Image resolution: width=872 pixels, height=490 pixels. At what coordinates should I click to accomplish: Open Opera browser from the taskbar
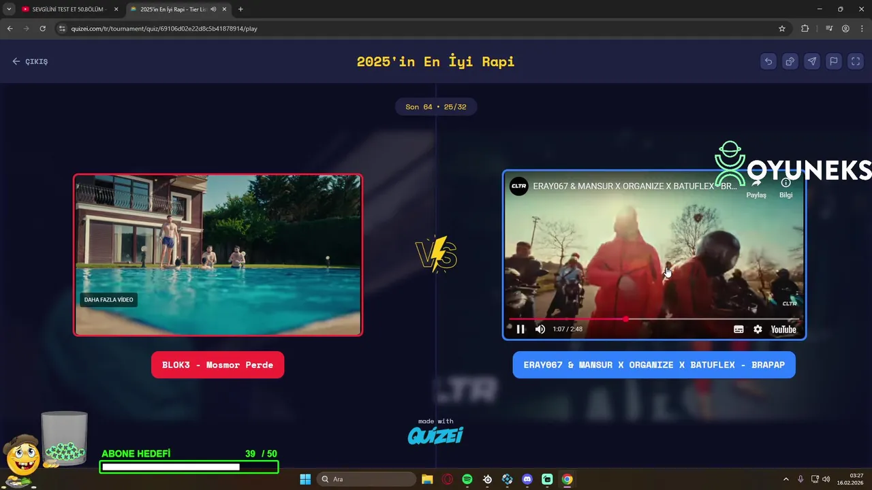click(448, 479)
